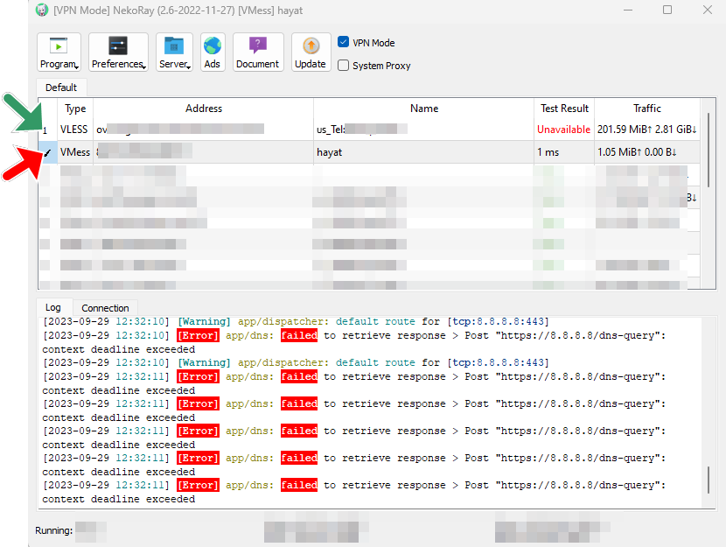The width and height of the screenshot is (726, 547).
Task: Select the Default profile group tab
Action: (x=60, y=87)
